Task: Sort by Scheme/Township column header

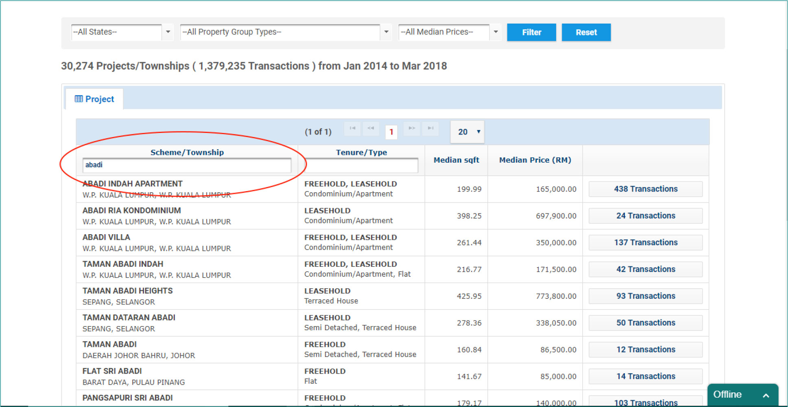Action: click(x=187, y=152)
